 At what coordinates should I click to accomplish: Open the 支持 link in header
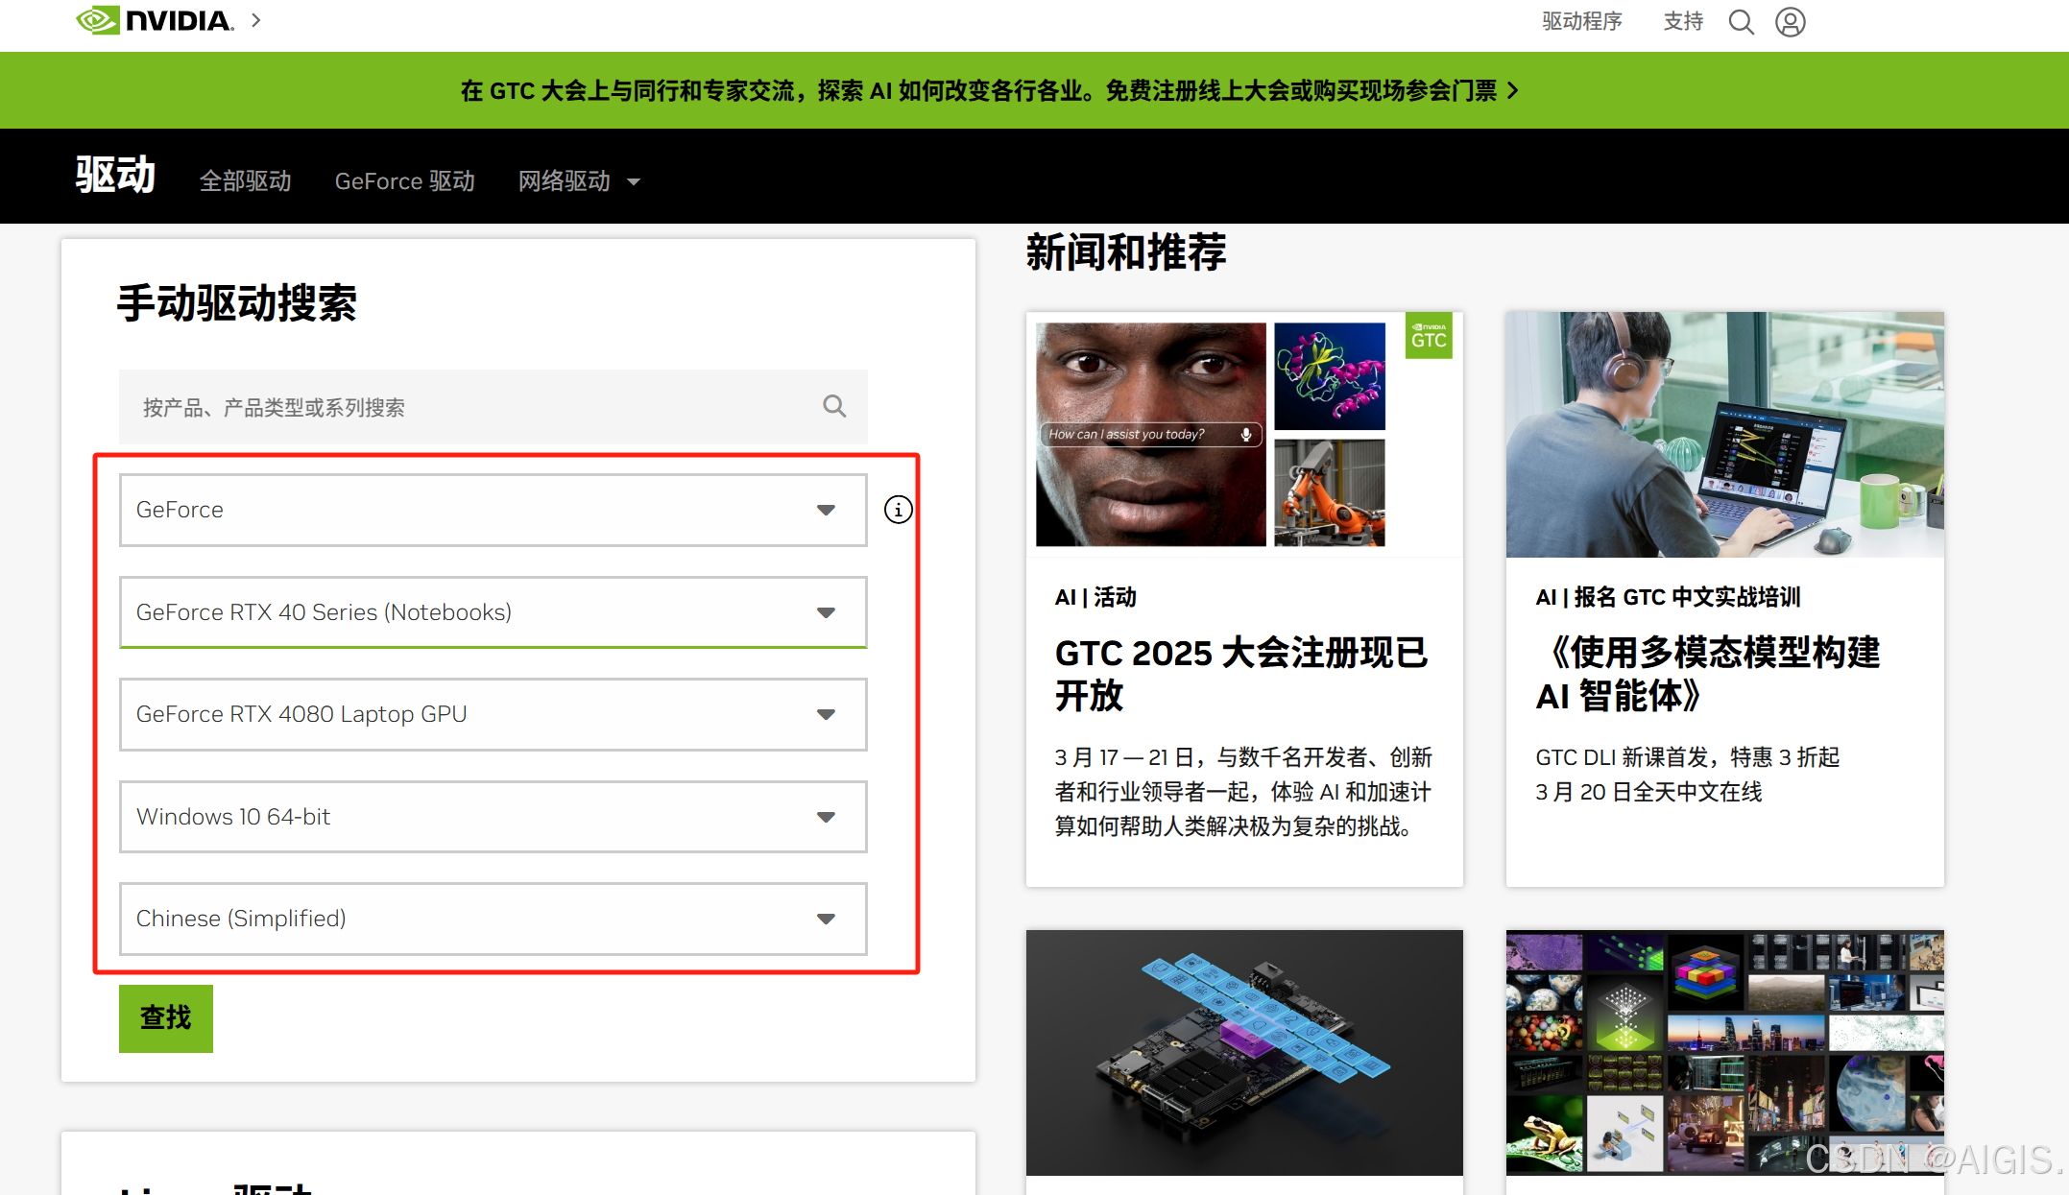pos(1683,21)
